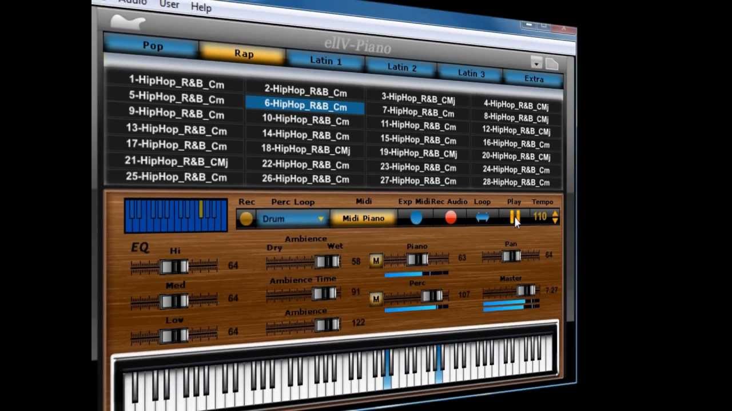
Task: Select preset 17-HipHop_R&B_Cm
Action: 176,145
